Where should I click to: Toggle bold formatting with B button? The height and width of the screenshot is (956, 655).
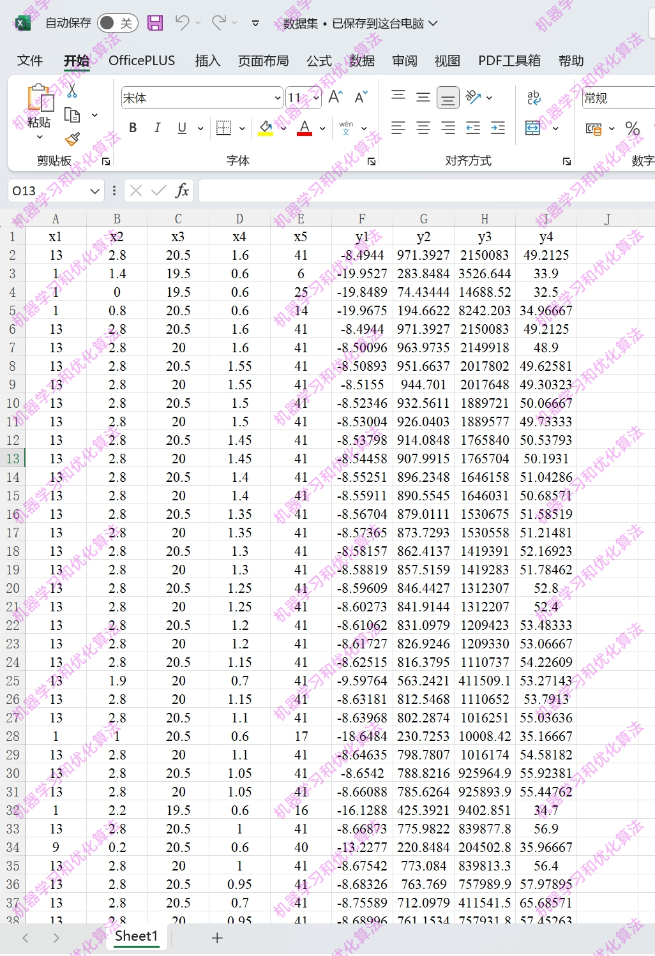tap(133, 128)
